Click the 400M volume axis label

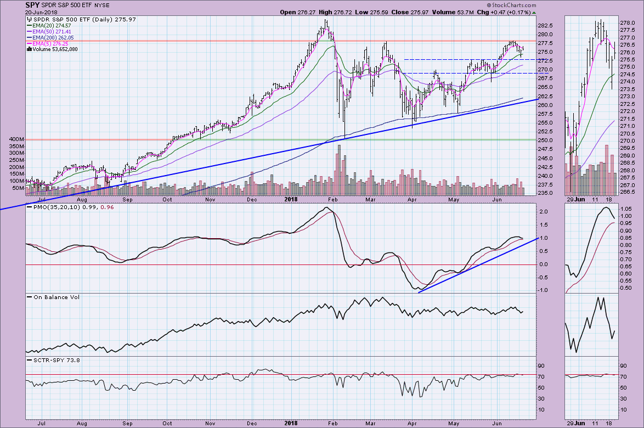click(x=16, y=140)
